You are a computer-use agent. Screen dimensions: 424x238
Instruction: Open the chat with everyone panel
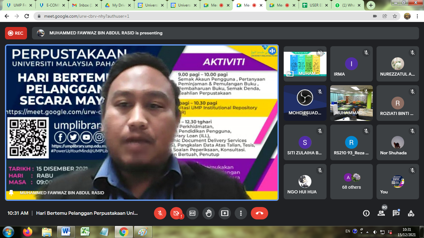click(x=396, y=213)
